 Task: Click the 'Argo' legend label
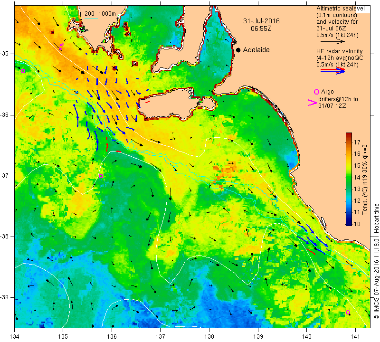pyautogui.click(x=327, y=92)
